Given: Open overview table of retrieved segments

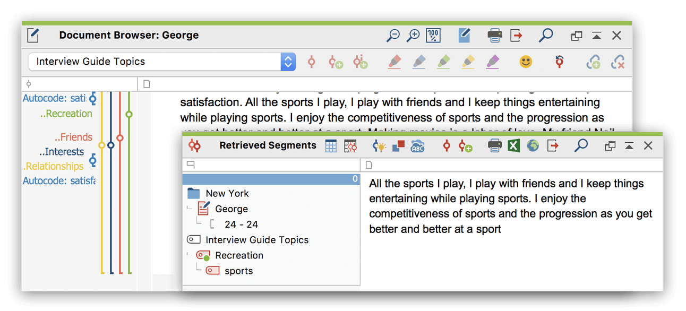Looking at the screenshot, I should pyautogui.click(x=331, y=146).
